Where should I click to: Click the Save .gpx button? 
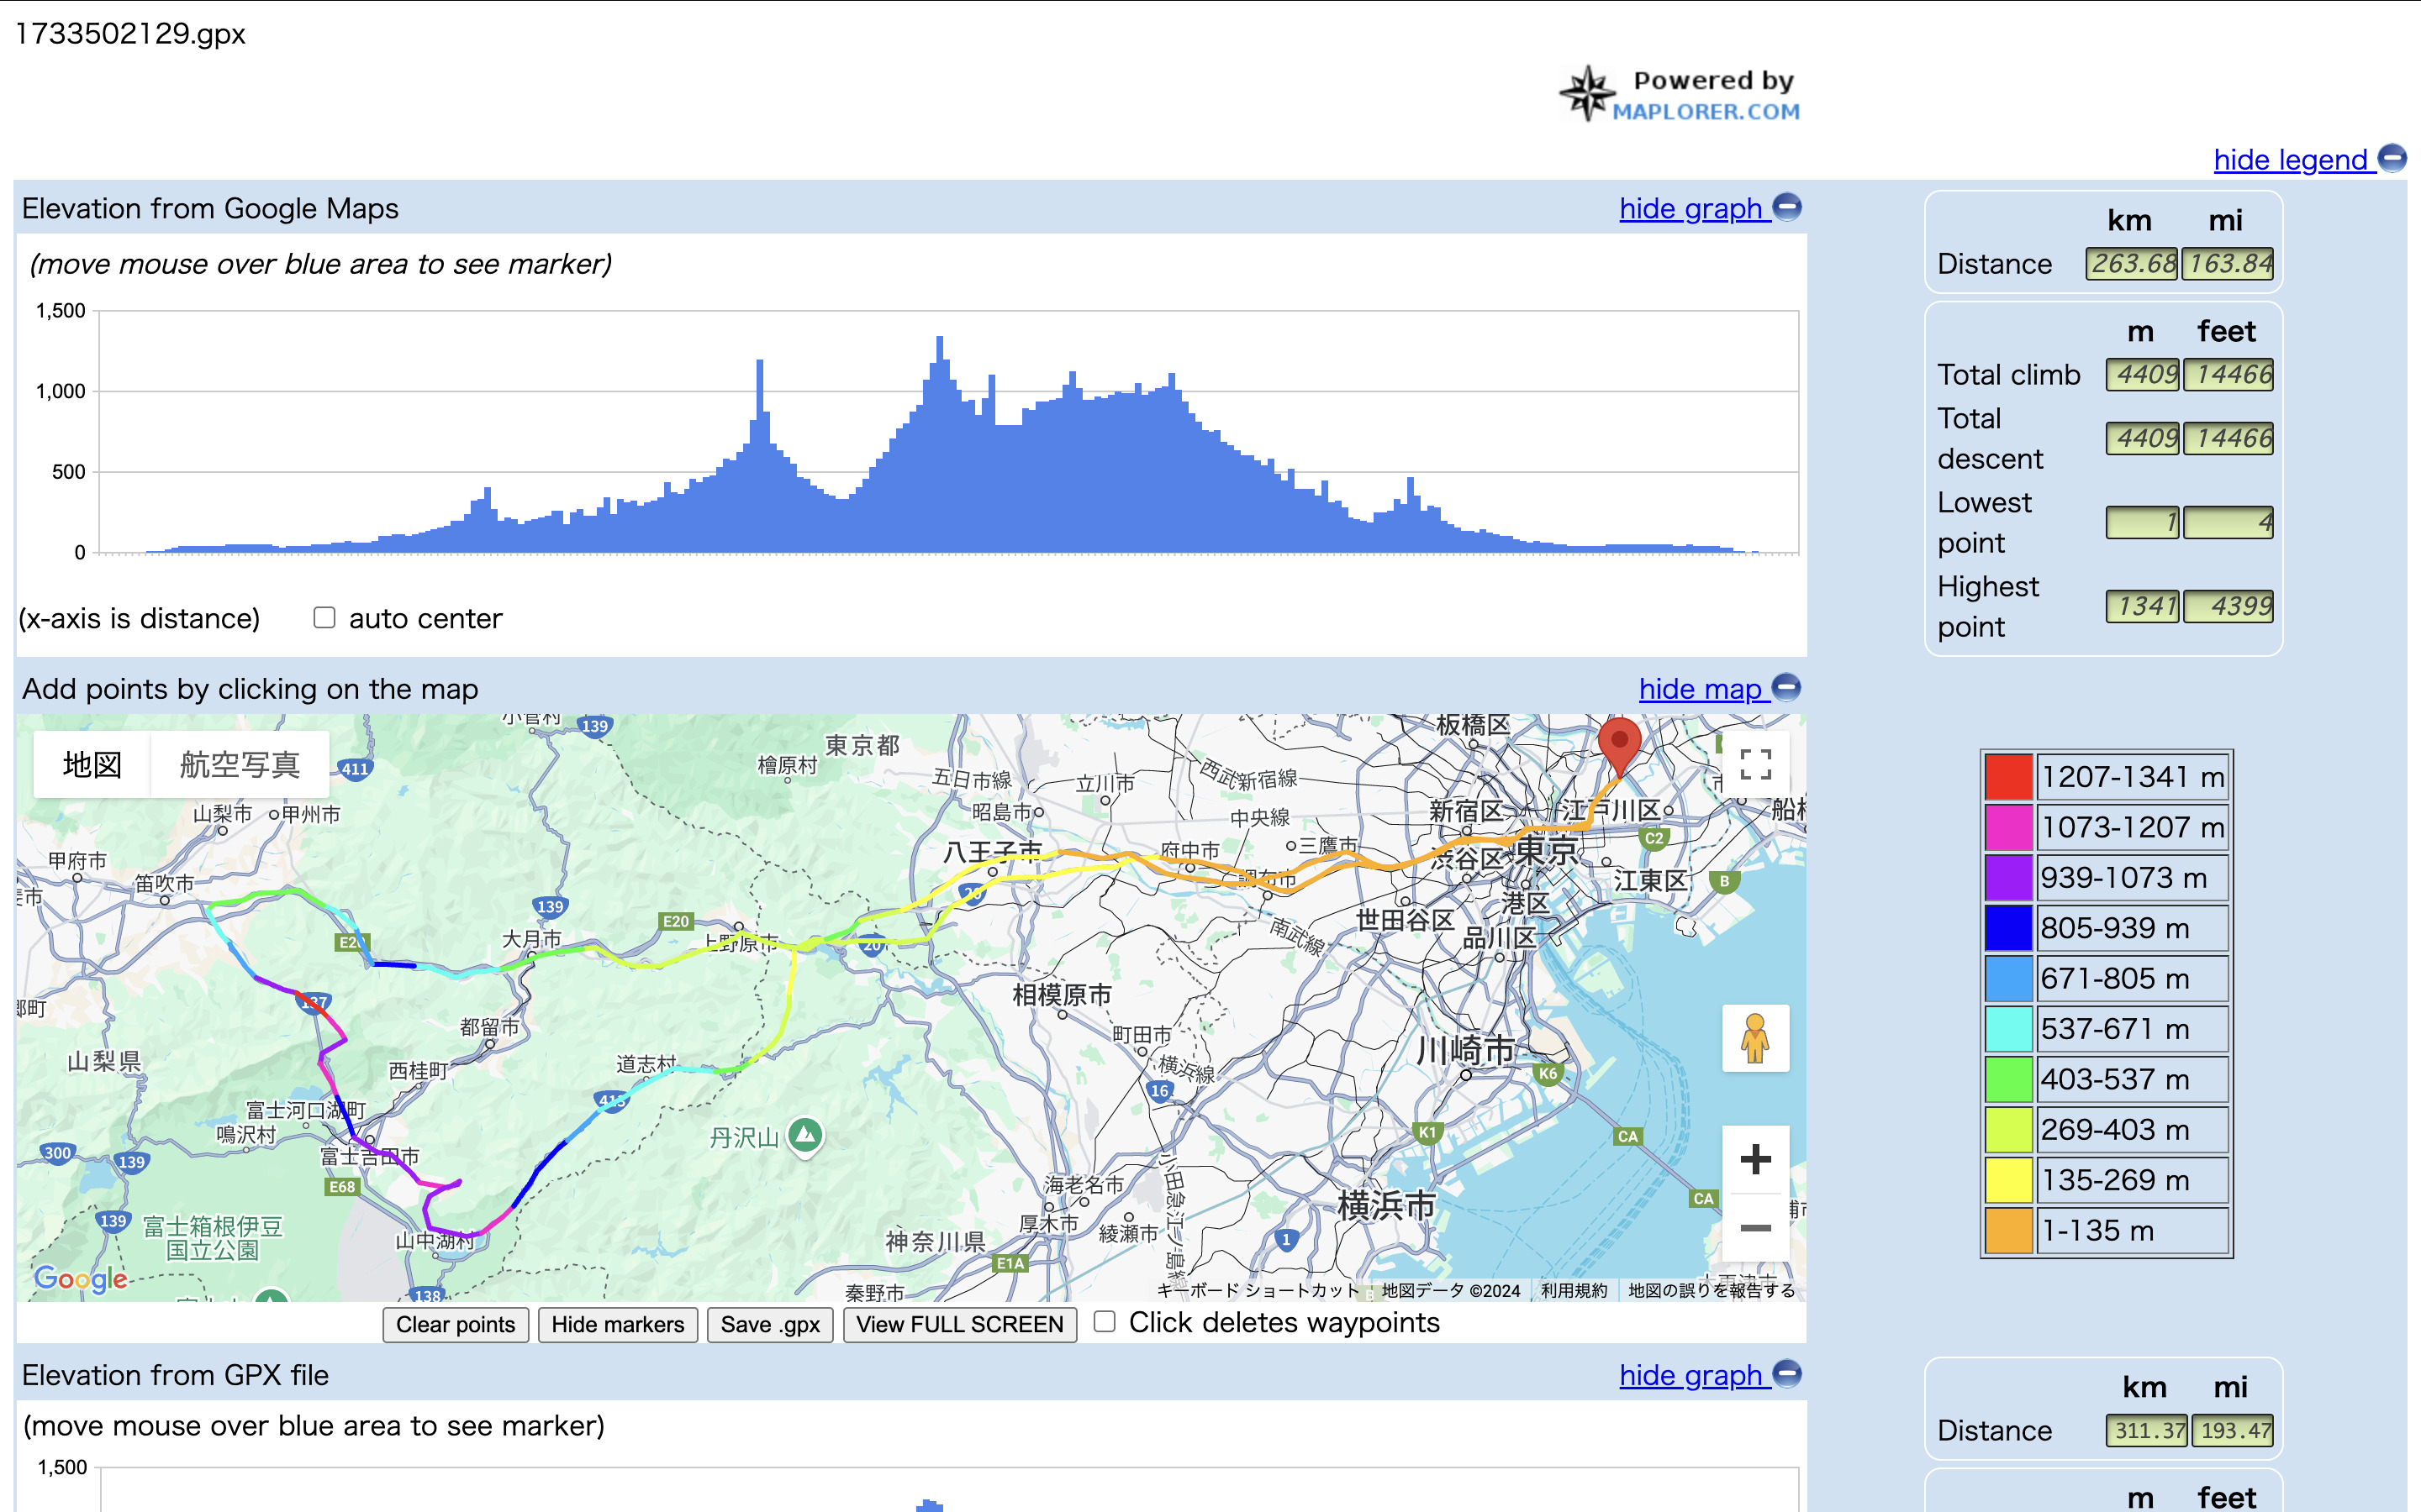(769, 1324)
